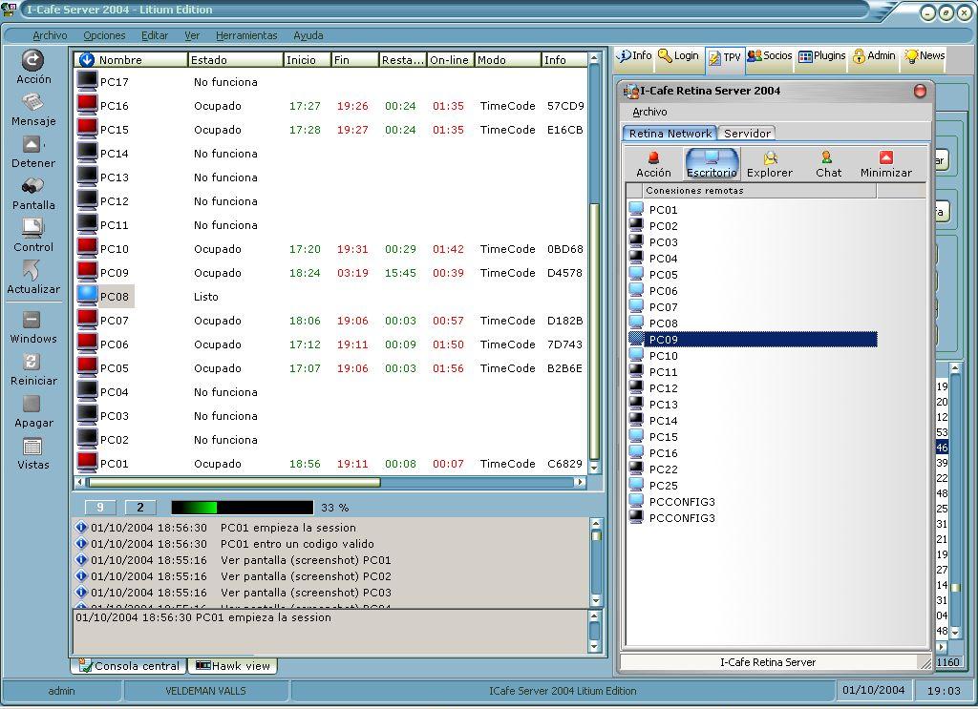The width and height of the screenshot is (978, 709).
Task: Open the Ayuda menu
Action: tap(308, 35)
